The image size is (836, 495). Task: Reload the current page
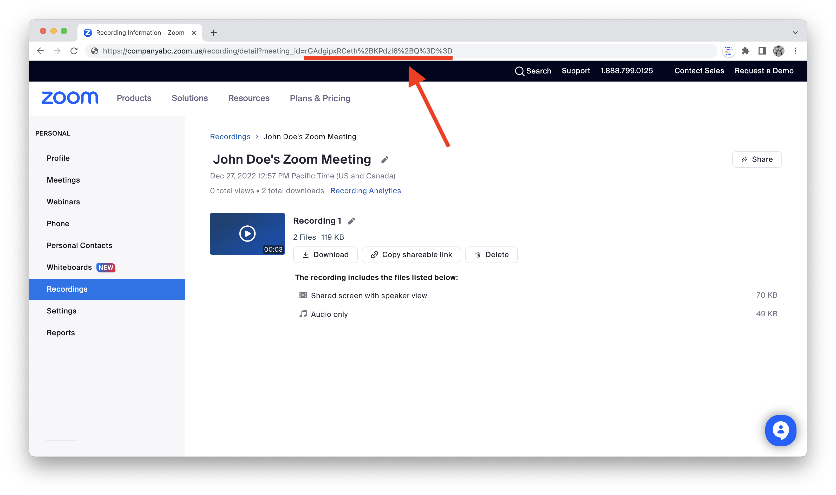pos(74,51)
